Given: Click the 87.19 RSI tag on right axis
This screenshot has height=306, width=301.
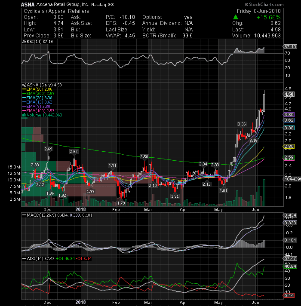Looking at the screenshot, I should click(290, 47).
